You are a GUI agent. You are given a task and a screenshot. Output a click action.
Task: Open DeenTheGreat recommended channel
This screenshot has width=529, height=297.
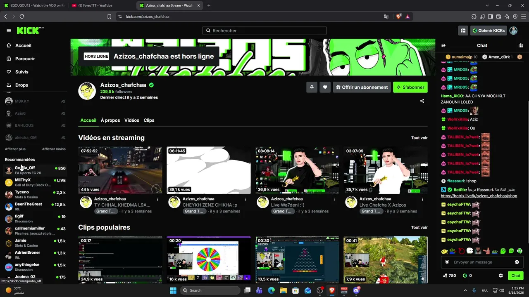pos(35,206)
